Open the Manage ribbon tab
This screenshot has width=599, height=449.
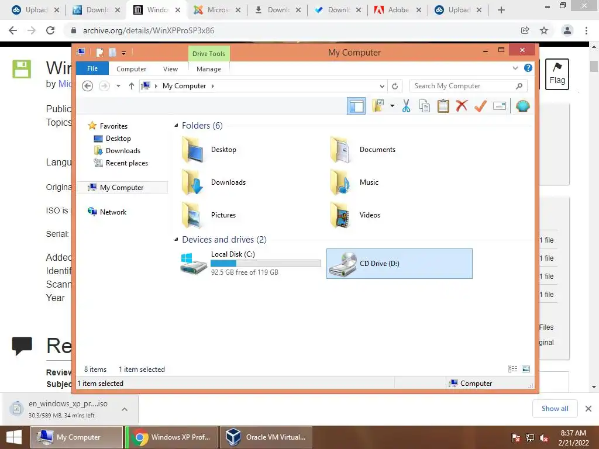coord(209,69)
